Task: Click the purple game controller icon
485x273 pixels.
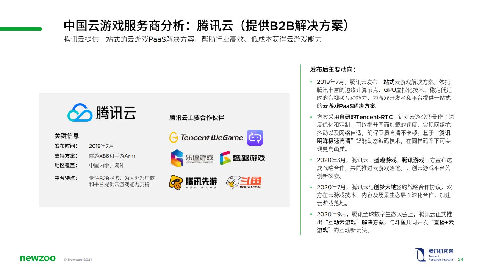Action: tap(255, 138)
